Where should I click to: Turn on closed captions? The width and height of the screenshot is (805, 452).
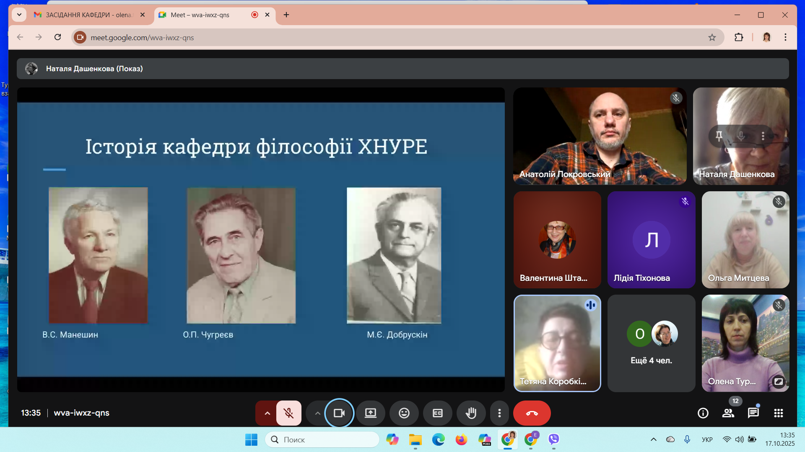(437, 413)
